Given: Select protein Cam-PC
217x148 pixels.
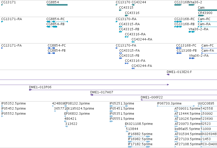Looking at the screenshot, I should tap(208, 46).
